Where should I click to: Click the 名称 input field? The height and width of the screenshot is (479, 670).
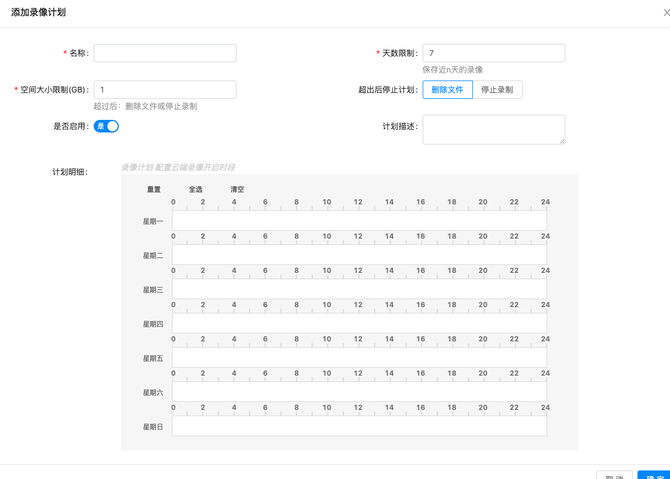click(165, 53)
